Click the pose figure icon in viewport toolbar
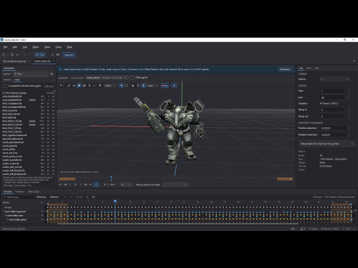This screenshot has height=268, width=358. [x=100, y=86]
